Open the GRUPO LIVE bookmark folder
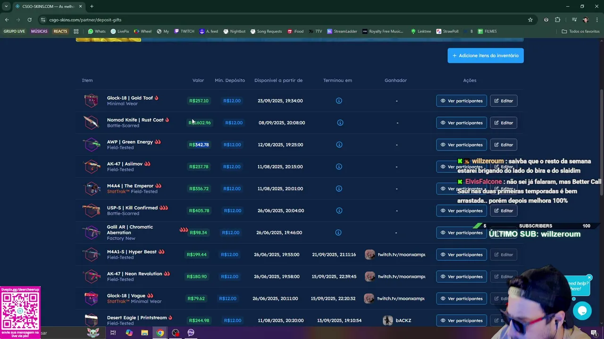 (14, 32)
